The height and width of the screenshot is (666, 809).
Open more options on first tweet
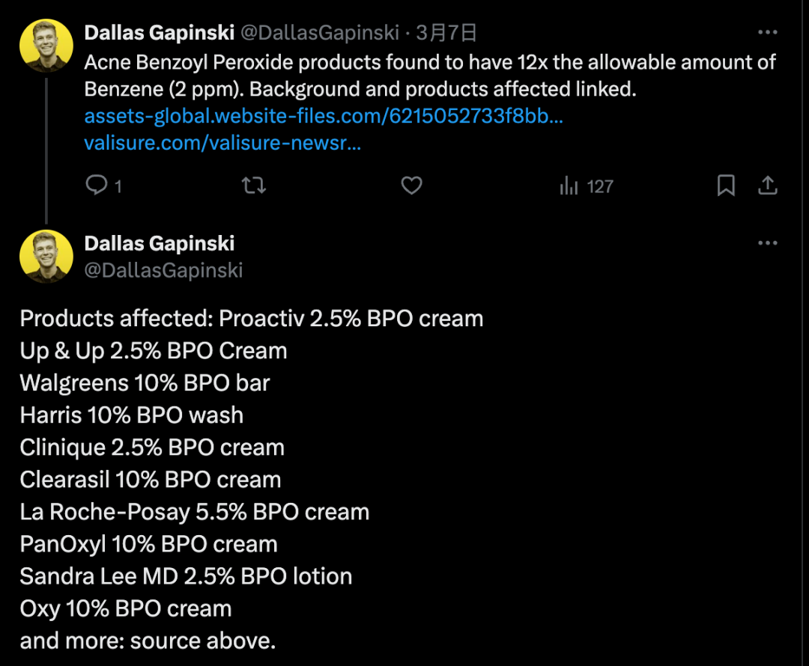click(x=768, y=33)
